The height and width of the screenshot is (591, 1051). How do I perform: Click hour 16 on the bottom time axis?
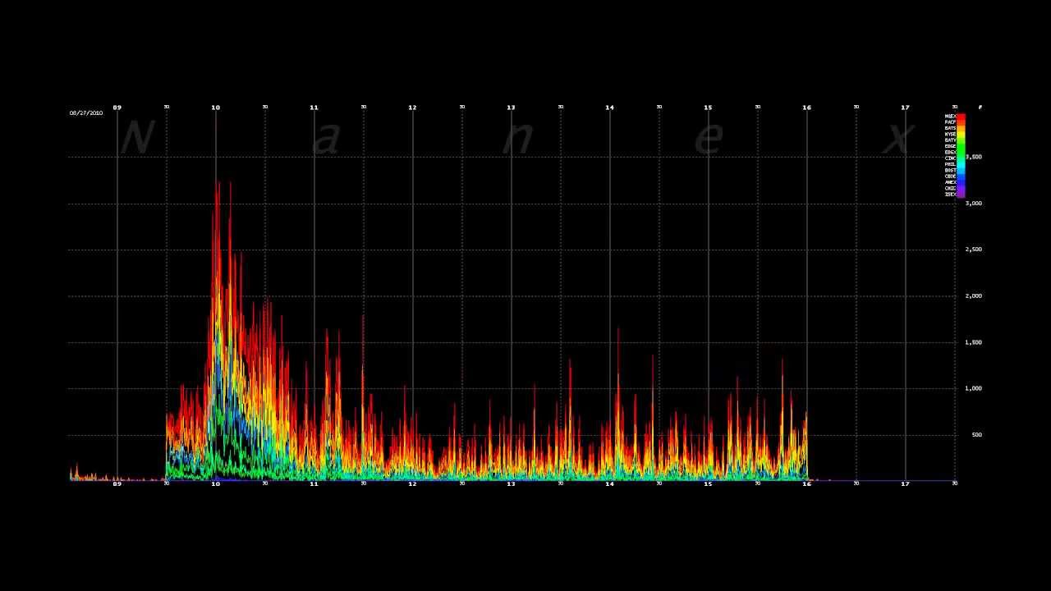(x=807, y=484)
